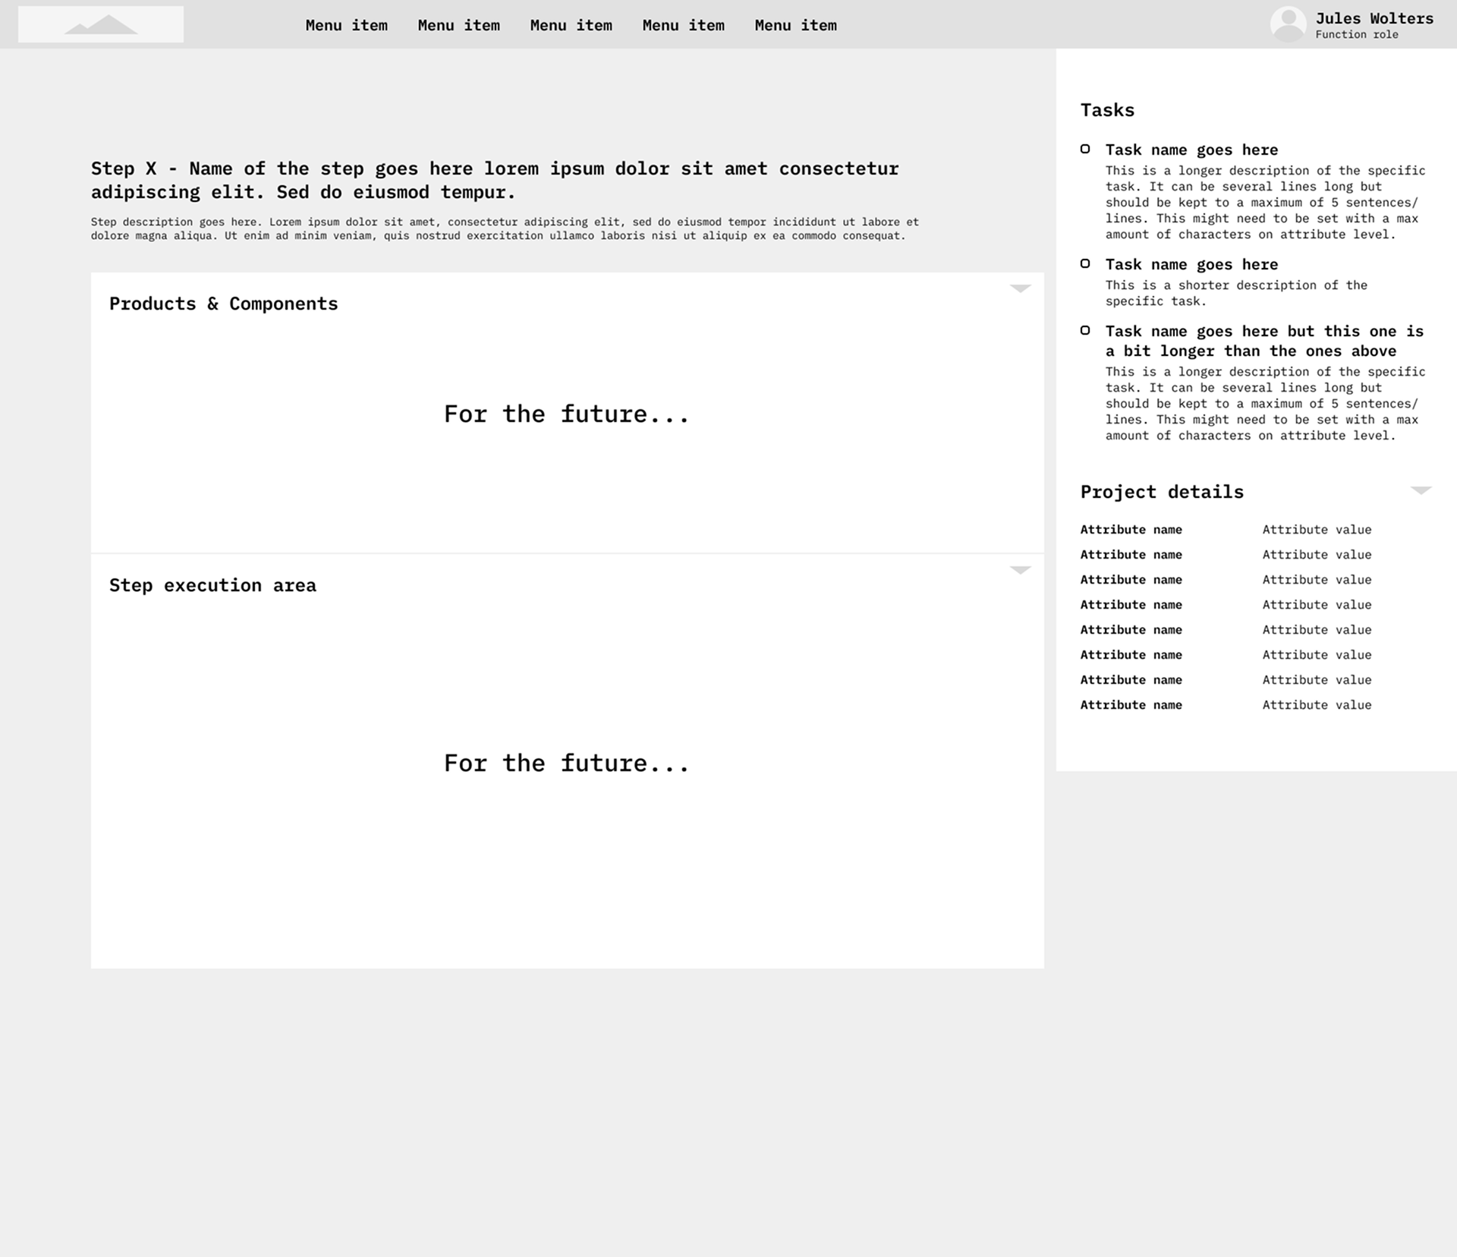Collapse the Project details section arrow
1457x1257 pixels.
coord(1421,490)
